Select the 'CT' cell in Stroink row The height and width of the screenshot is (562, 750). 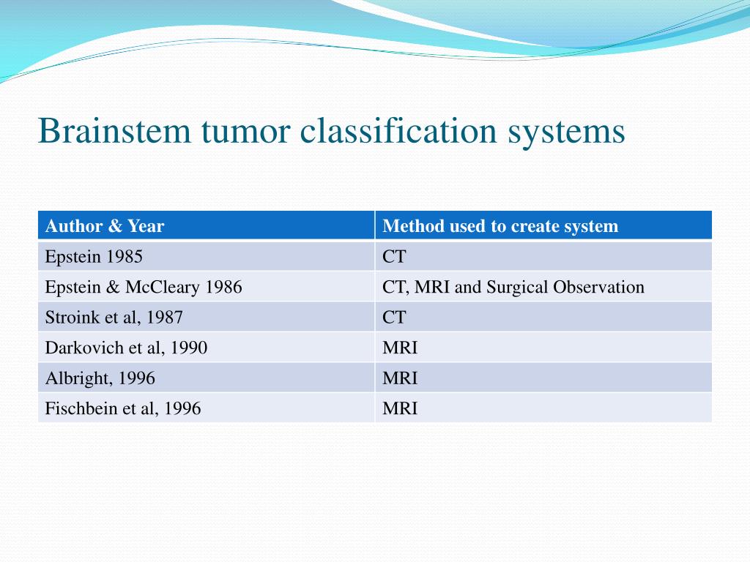[x=544, y=317]
